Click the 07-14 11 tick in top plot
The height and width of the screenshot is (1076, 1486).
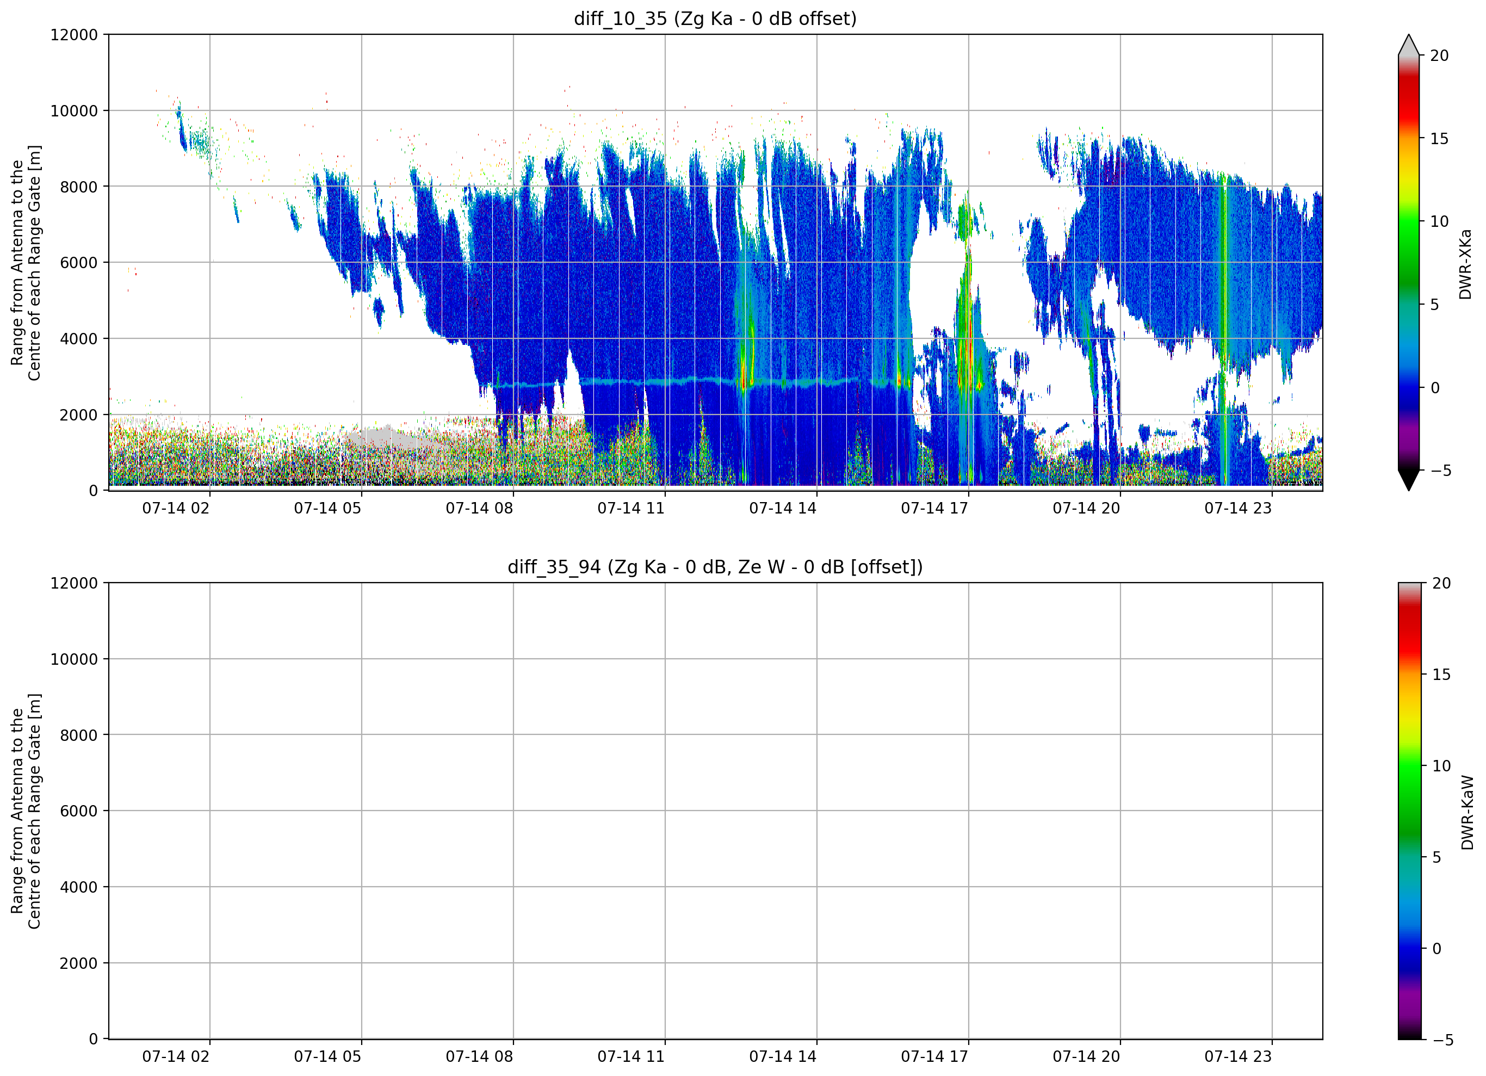[631, 508]
